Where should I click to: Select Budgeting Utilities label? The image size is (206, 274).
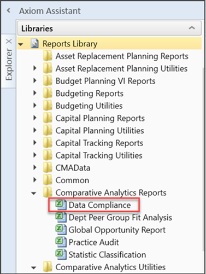(x=89, y=106)
